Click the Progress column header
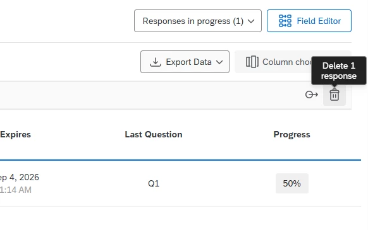 291,135
